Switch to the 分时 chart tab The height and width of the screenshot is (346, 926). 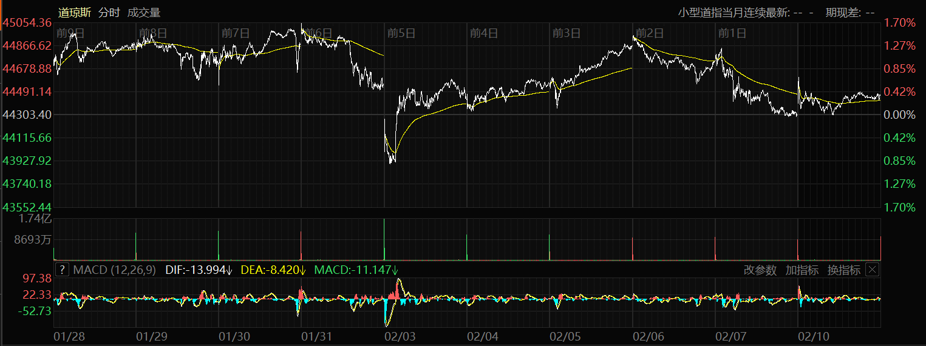pyautogui.click(x=110, y=12)
